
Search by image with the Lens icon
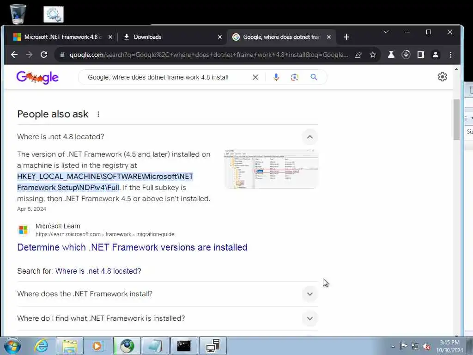point(295,77)
